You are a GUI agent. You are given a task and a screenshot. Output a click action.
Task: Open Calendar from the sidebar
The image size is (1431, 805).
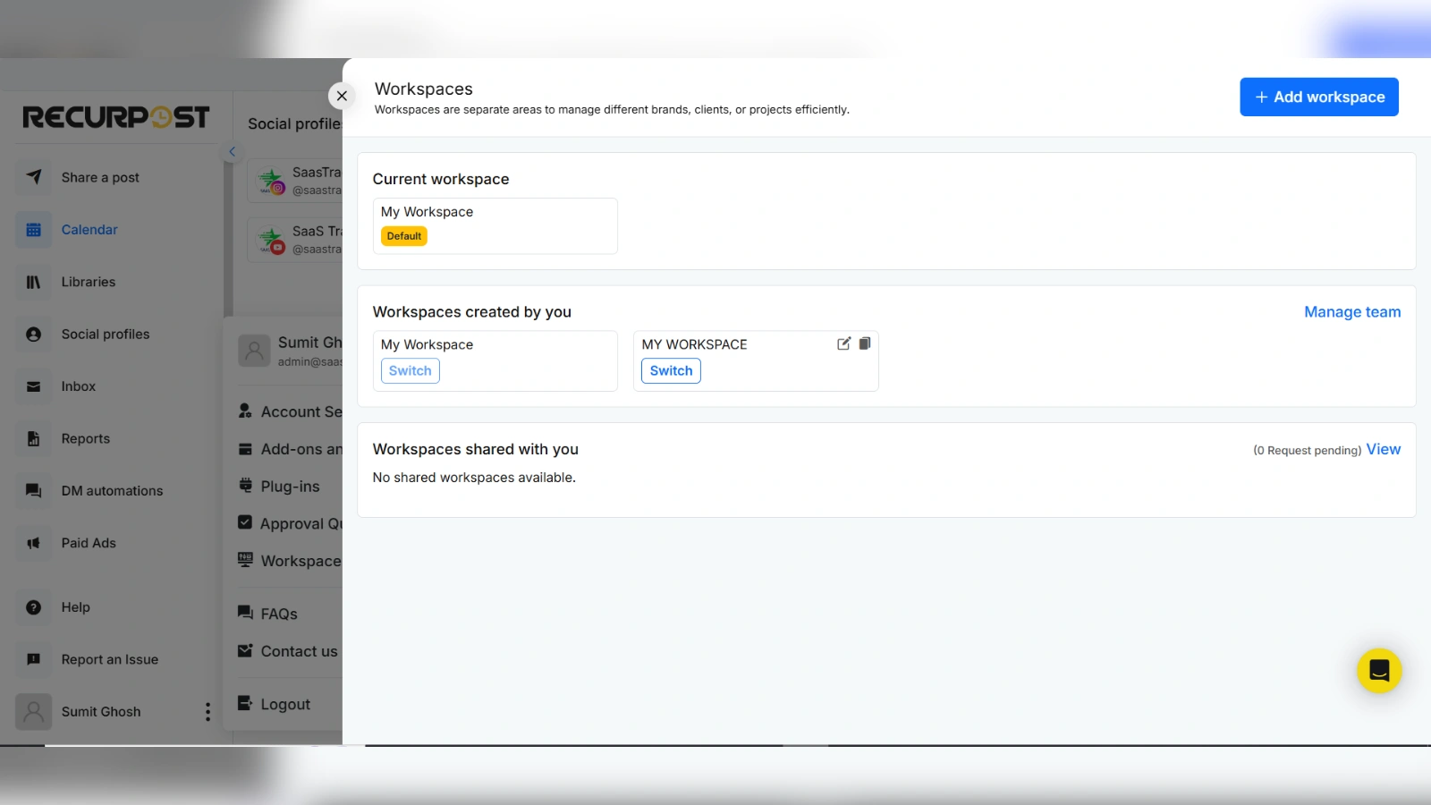pyautogui.click(x=89, y=230)
